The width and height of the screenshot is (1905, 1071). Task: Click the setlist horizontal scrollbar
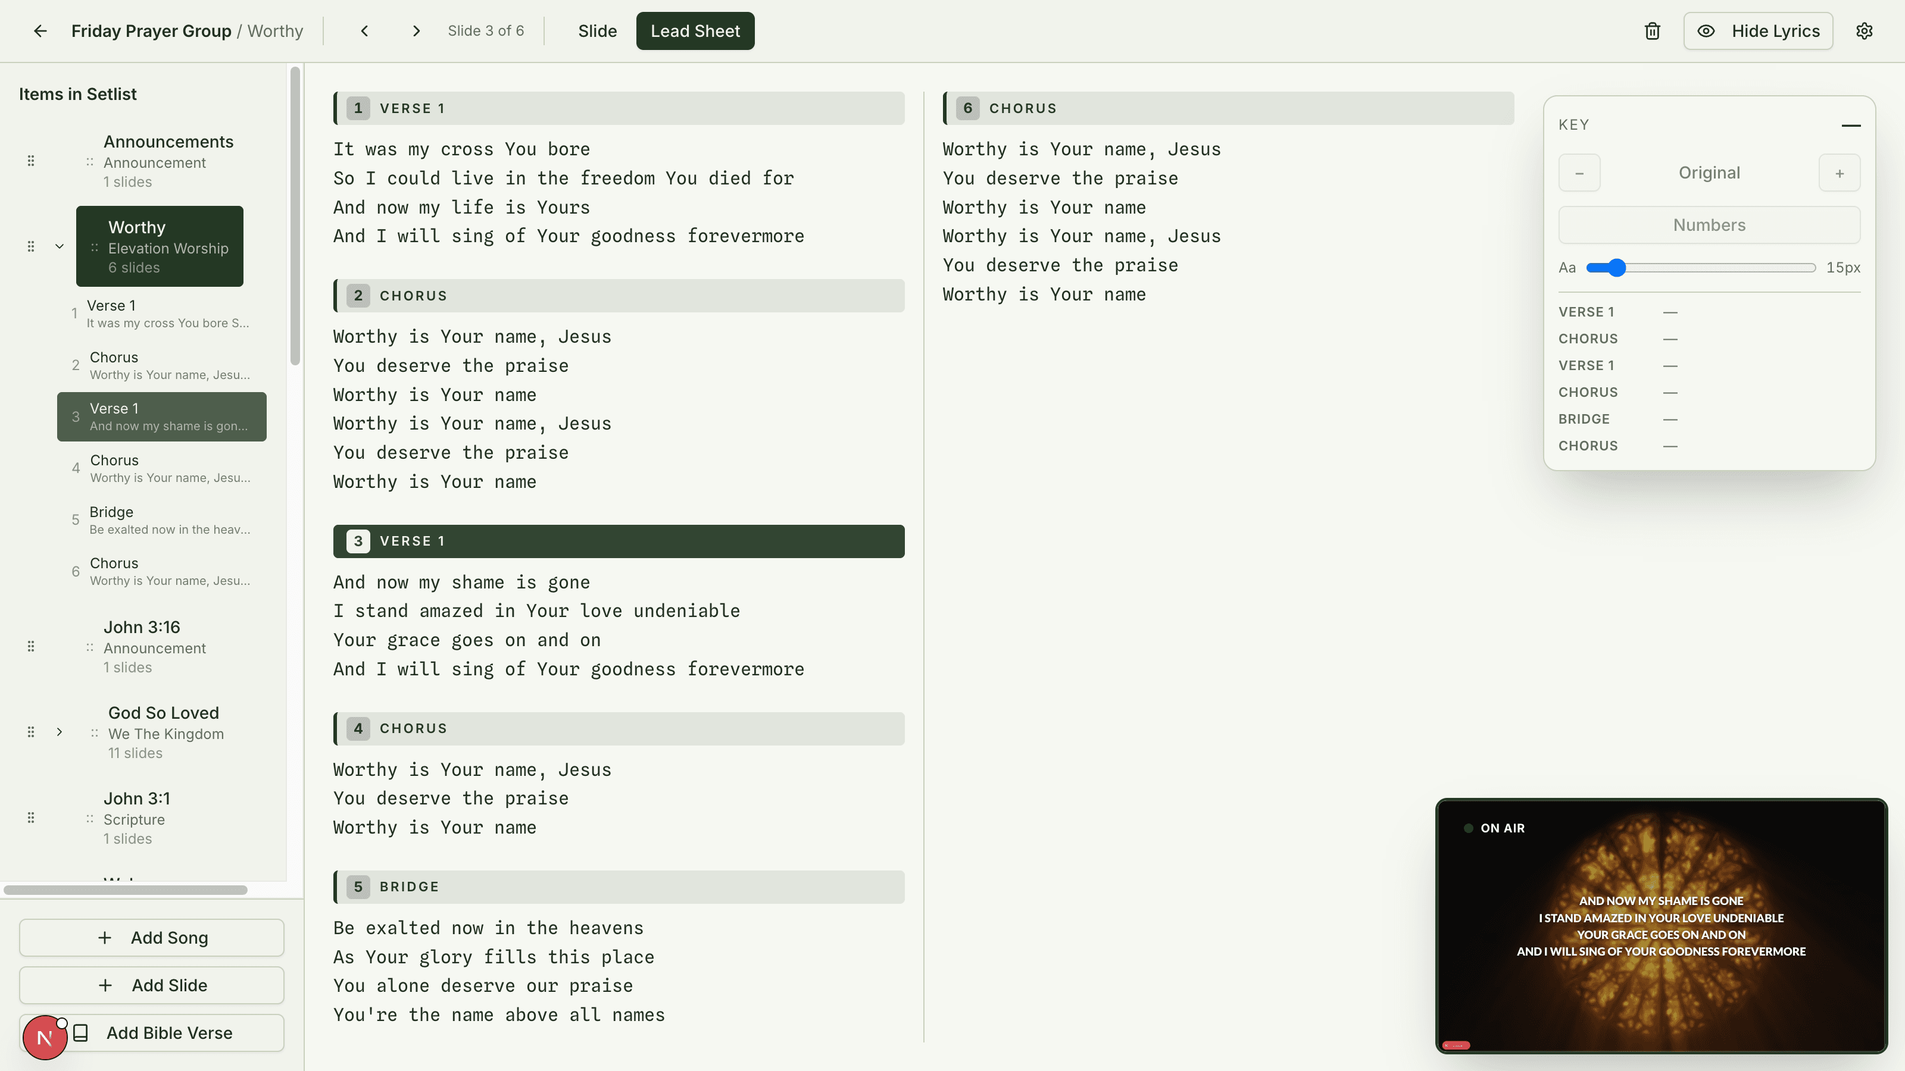[126, 890]
